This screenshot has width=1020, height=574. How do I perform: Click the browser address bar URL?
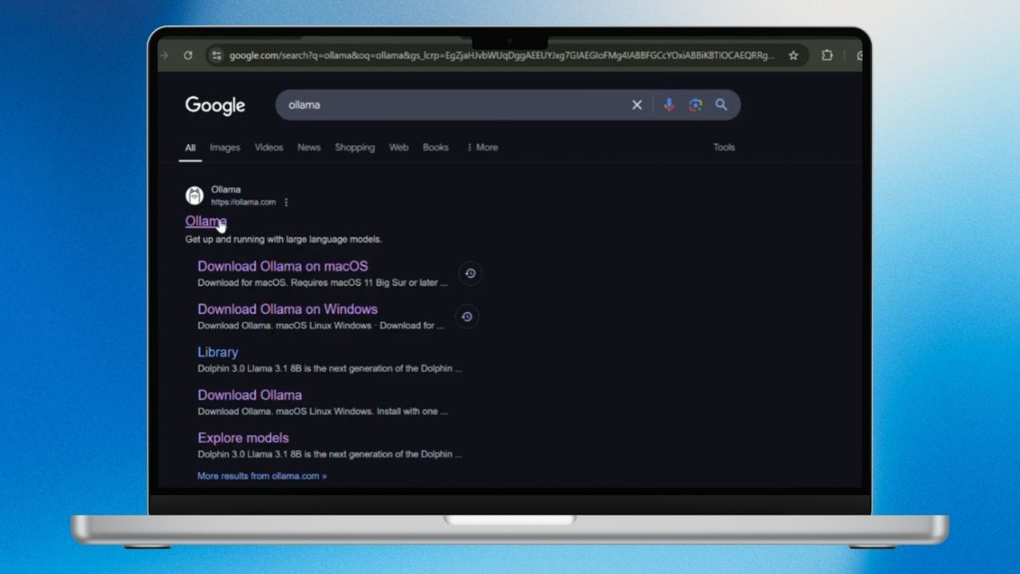[501, 55]
